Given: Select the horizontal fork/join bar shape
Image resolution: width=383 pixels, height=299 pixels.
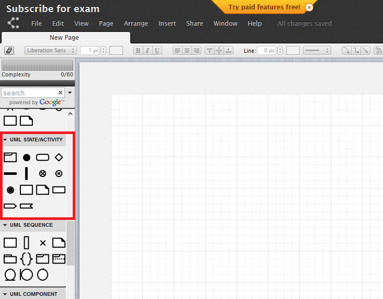Looking at the screenshot, I should click(x=10, y=174).
